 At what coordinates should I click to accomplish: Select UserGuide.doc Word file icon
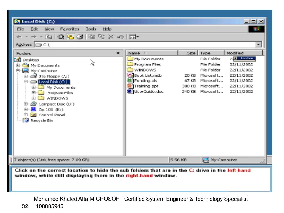pyautogui.click(x=130, y=91)
